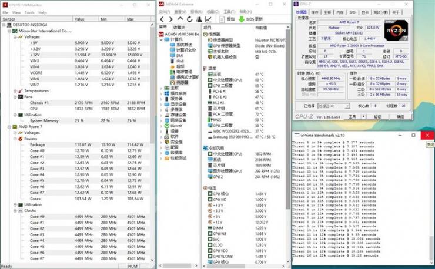Screen dimensions: 435x269
Task: Click the AIDA64 user icon in toolbar
Action: point(199,19)
